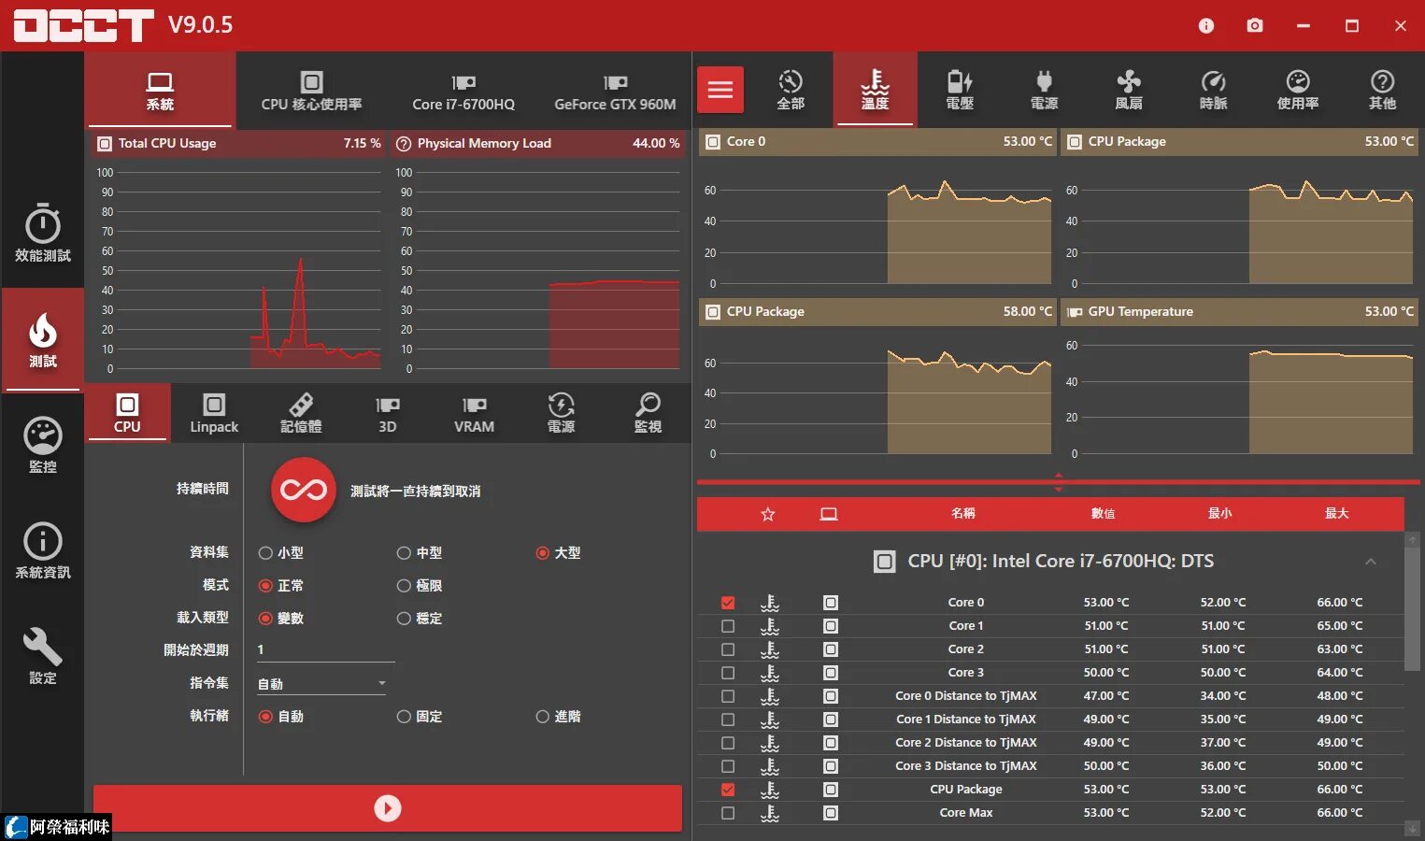Switch to the GeForce GTX 960M tab

[x=615, y=90]
